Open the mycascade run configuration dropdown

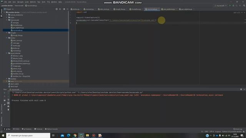[221, 6]
